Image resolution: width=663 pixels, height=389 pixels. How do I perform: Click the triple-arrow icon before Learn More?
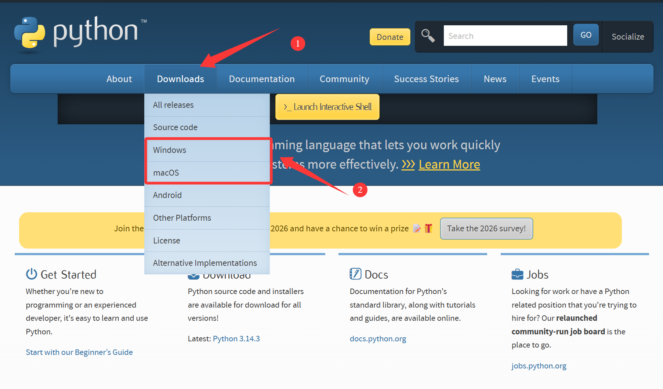click(x=408, y=164)
